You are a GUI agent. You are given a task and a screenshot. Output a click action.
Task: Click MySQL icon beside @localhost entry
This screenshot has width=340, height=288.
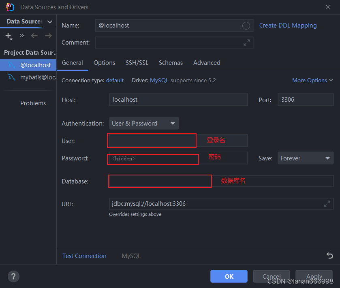(x=11, y=65)
